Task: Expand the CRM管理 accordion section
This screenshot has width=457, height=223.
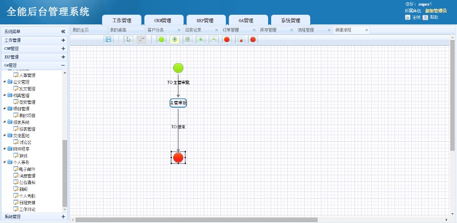Action: [x=63, y=49]
